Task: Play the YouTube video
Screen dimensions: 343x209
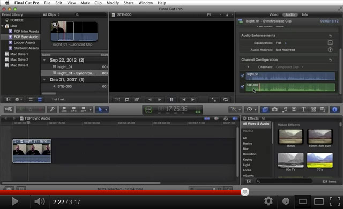Action: pyautogui.click(x=14, y=201)
